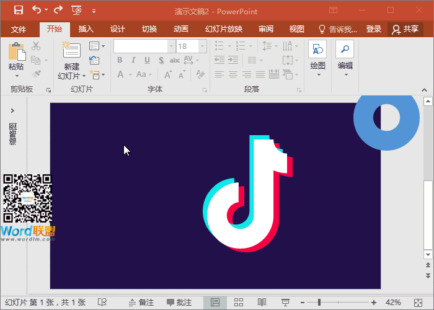Switch to the 插入 tab

coord(86,29)
